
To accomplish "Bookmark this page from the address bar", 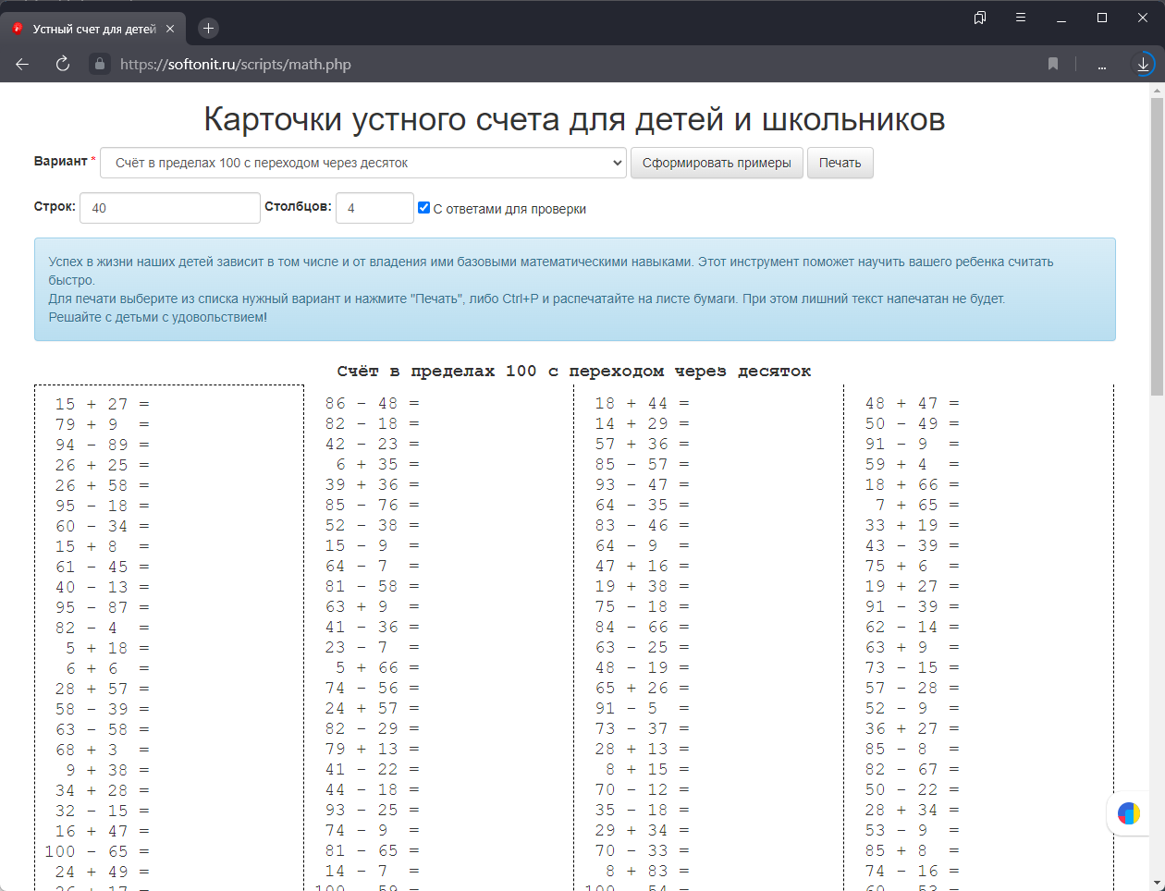I will click(x=1053, y=64).
